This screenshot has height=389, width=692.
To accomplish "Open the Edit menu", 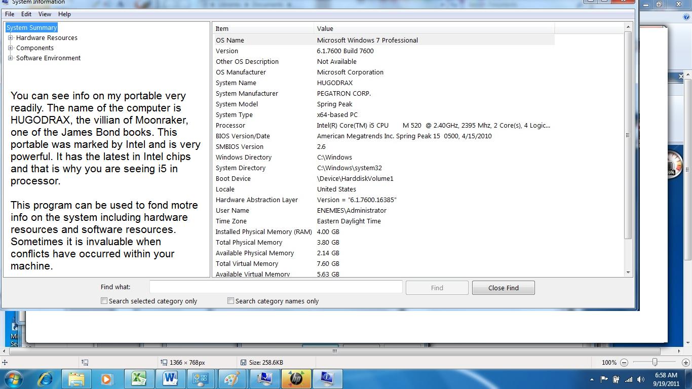I will click(x=26, y=14).
